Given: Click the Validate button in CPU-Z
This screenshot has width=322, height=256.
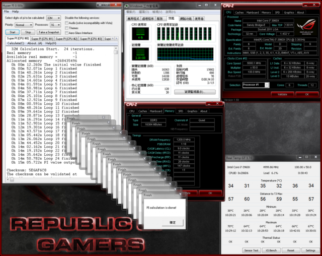Looking at the screenshot, I should point(282,94).
